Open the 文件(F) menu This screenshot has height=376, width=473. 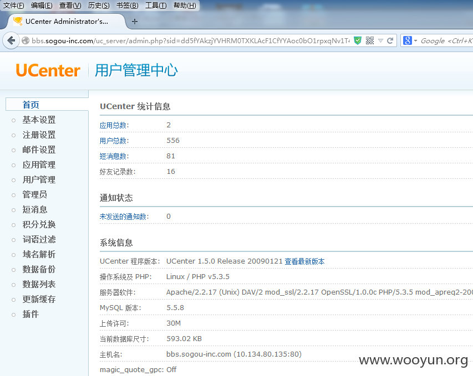click(x=13, y=6)
